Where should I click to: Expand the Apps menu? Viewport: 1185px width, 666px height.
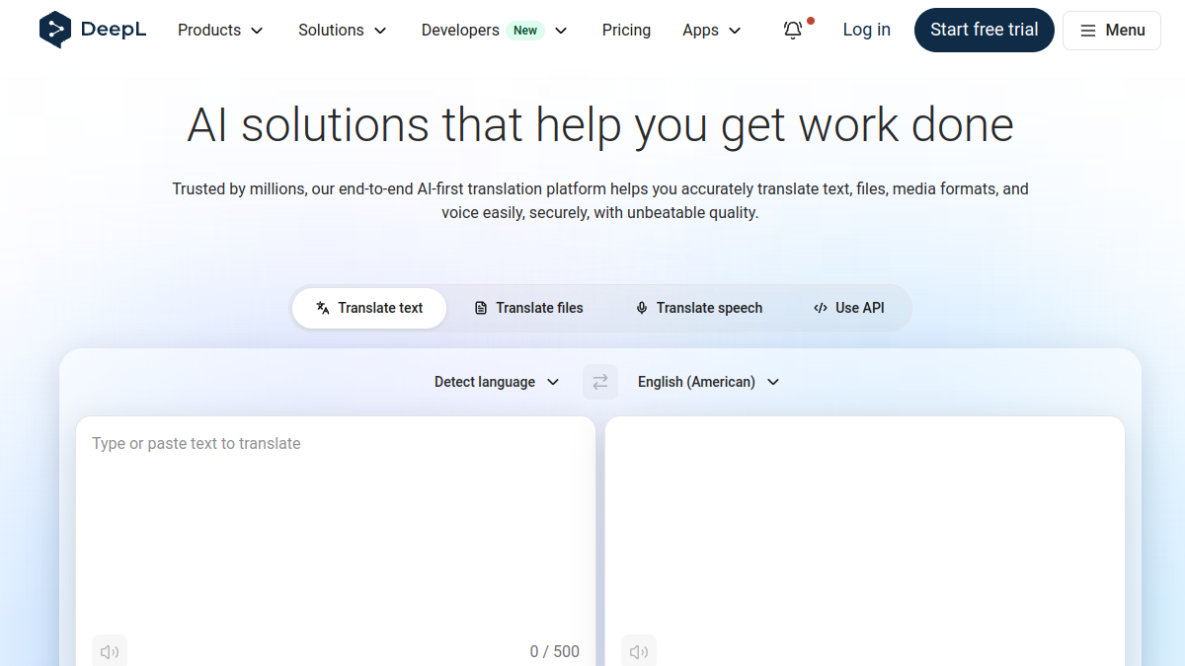coord(712,31)
